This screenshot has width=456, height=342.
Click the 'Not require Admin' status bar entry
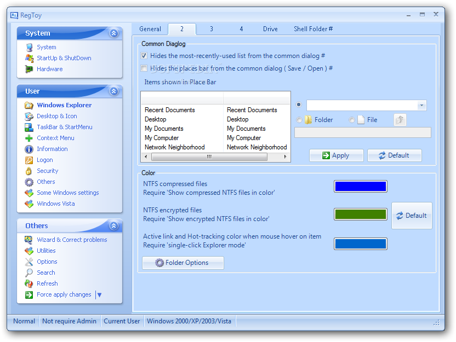point(69,321)
